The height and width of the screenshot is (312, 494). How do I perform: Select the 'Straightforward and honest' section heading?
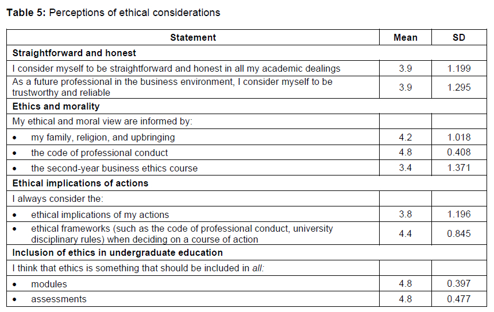pos(75,53)
